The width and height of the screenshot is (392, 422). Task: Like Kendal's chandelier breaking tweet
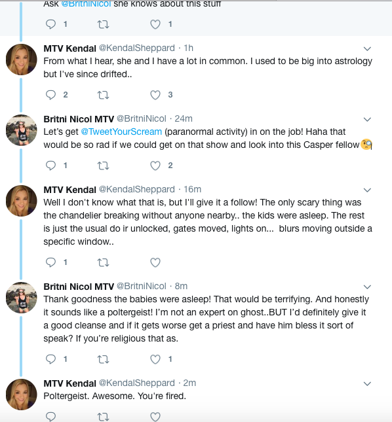point(155,262)
